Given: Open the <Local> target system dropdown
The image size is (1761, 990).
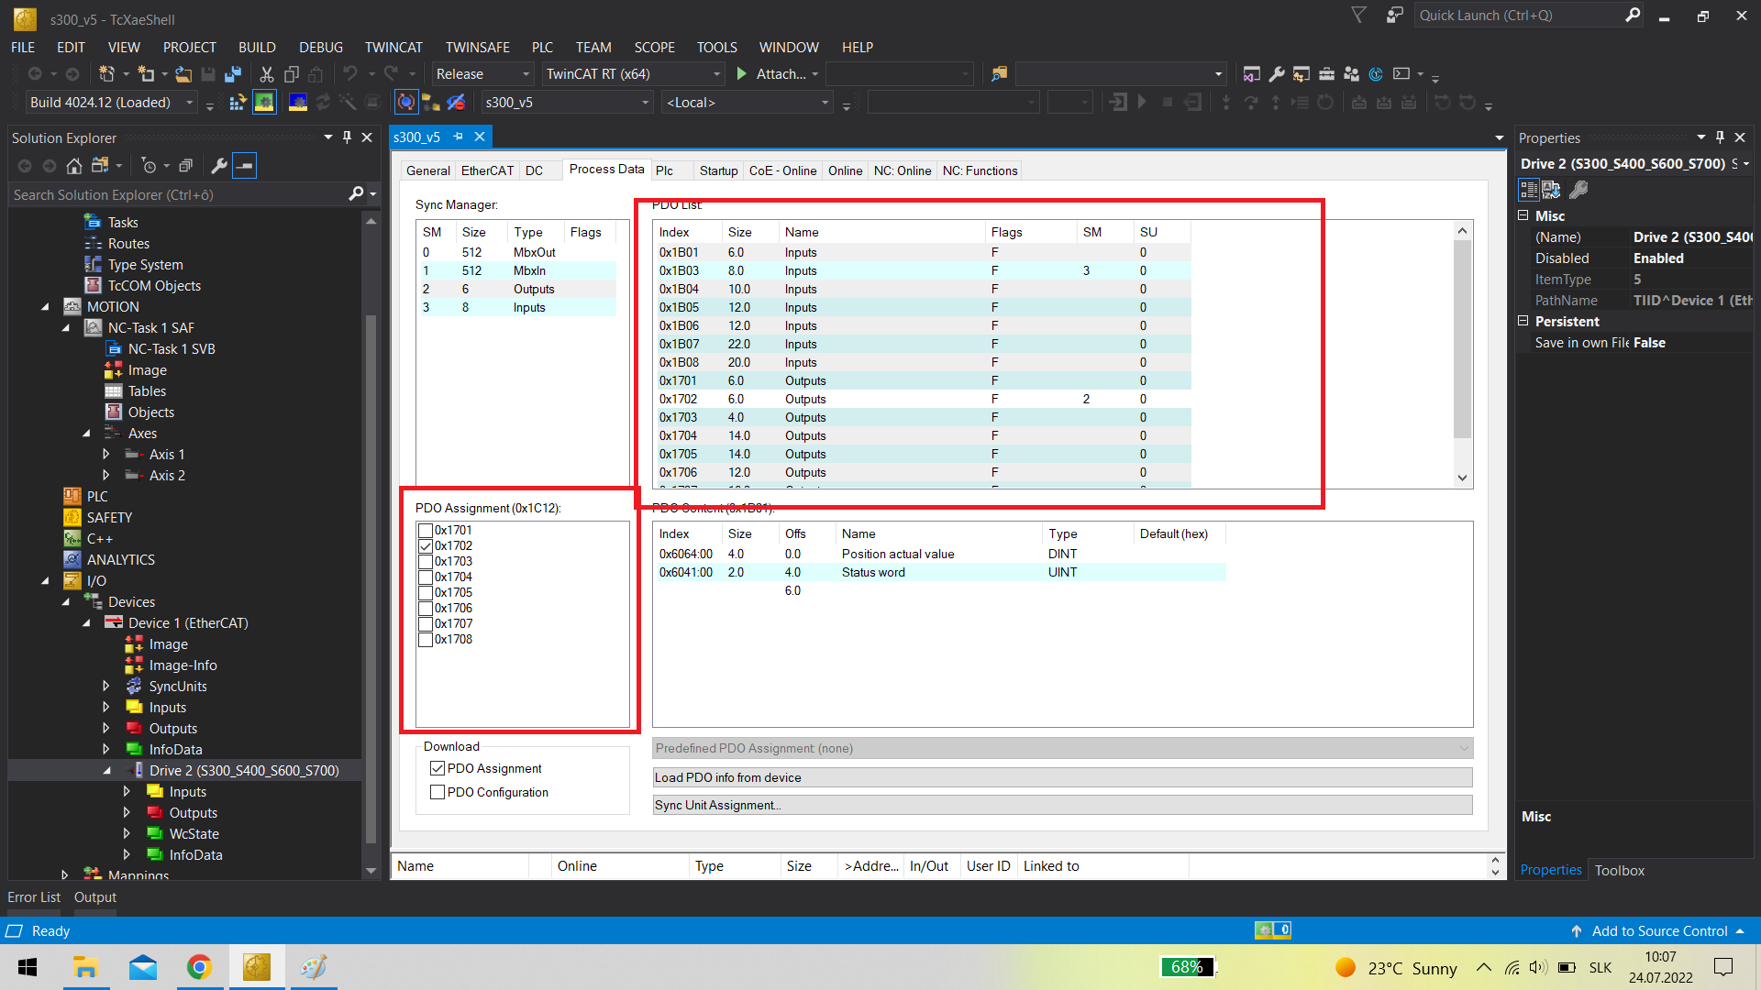Looking at the screenshot, I should click(748, 103).
